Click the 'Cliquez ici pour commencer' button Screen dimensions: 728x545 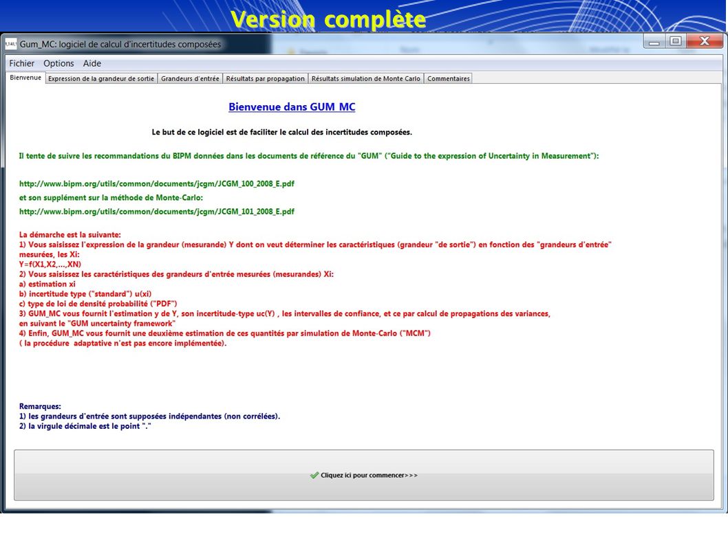click(363, 475)
